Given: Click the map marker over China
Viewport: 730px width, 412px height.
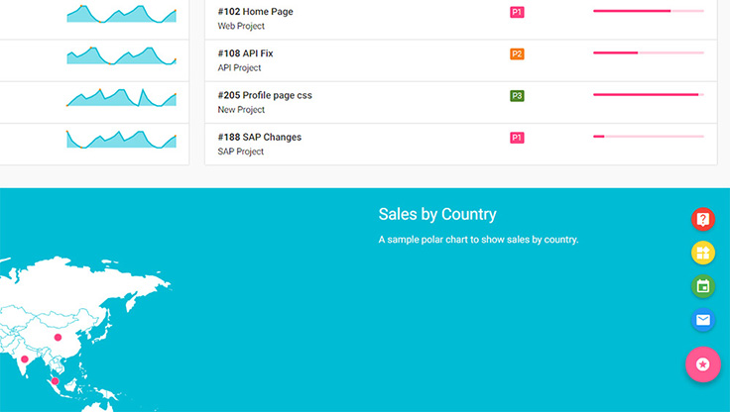Looking at the screenshot, I should coord(58,338).
